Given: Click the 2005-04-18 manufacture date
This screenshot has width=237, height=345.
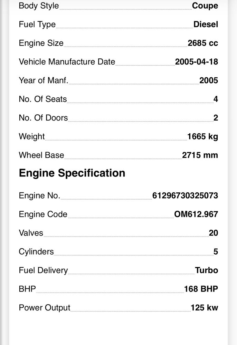Looking at the screenshot, I should click(x=196, y=62).
